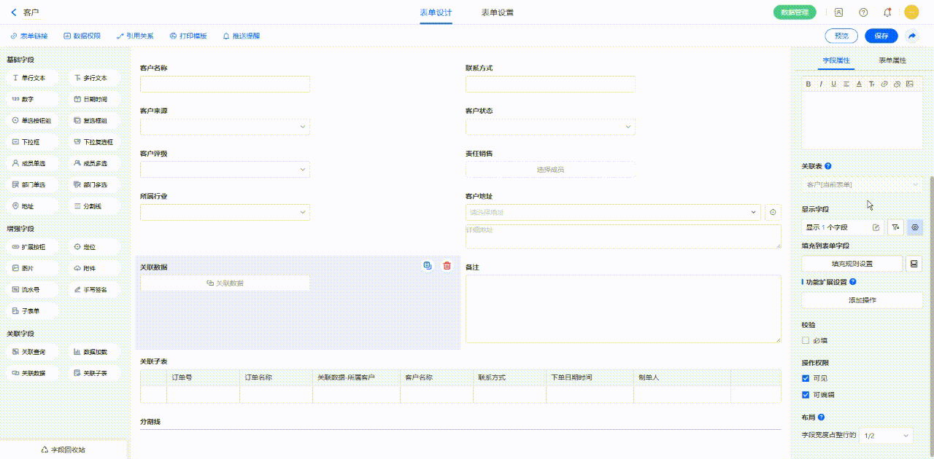This screenshot has width=934, height=459.
Task: Click the 添加操作 button
Action: [x=862, y=300]
